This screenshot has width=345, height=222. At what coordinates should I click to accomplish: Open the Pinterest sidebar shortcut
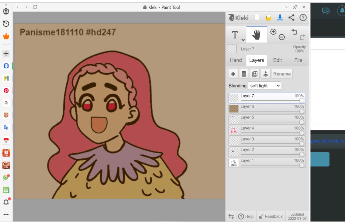click(x=6, y=90)
